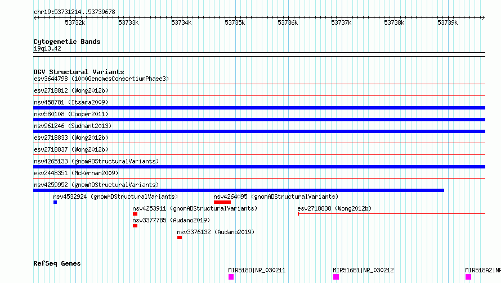
Task: Select the esv2448351 (McKernan2009) variant label
Action: 76,173
